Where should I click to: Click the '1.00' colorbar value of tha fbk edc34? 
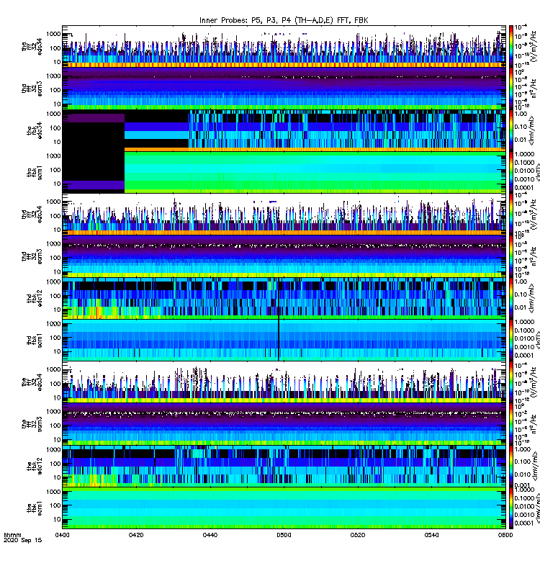point(521,114)
